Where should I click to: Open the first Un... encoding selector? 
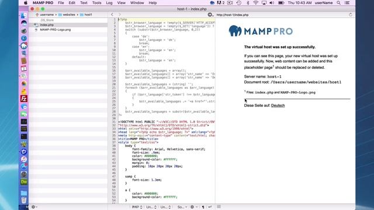click(x=151, y=207)
